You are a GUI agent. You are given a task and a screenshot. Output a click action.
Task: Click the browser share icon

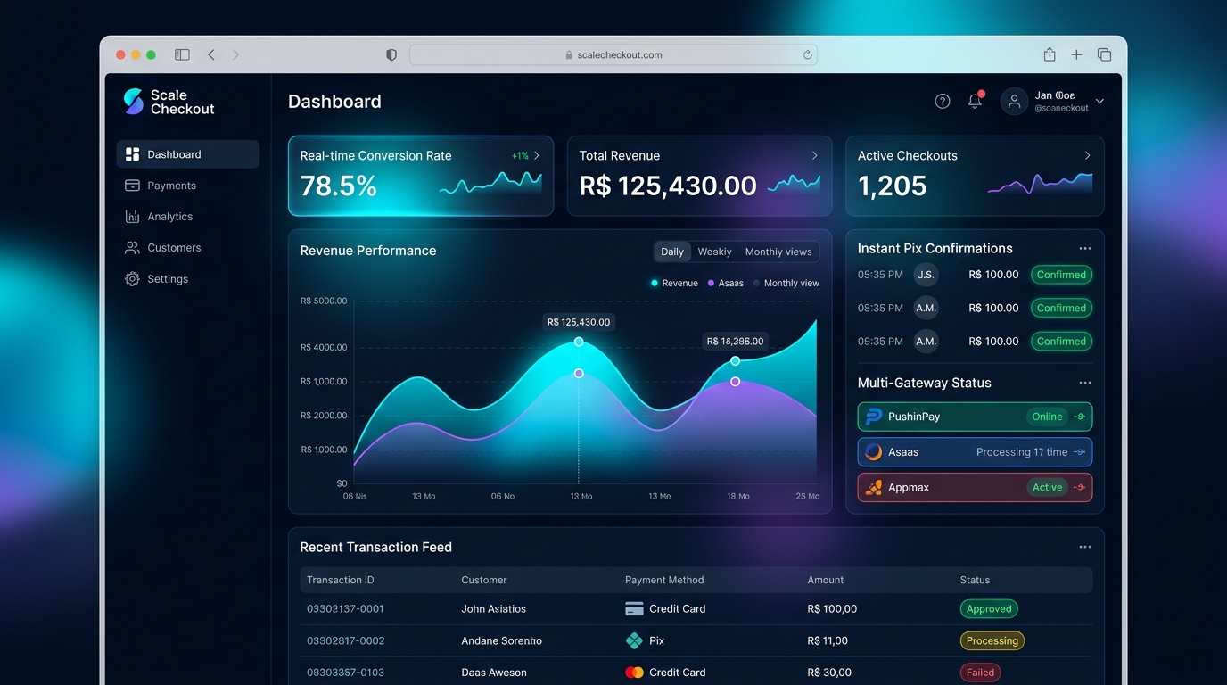pyautogui.click(x=1050, y=54)
